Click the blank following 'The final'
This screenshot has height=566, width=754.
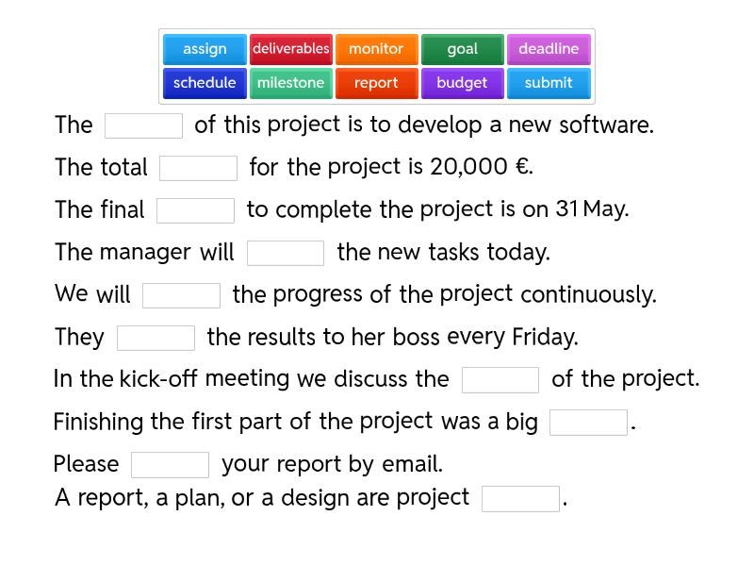pyautogui.click(x=195, y=210)
